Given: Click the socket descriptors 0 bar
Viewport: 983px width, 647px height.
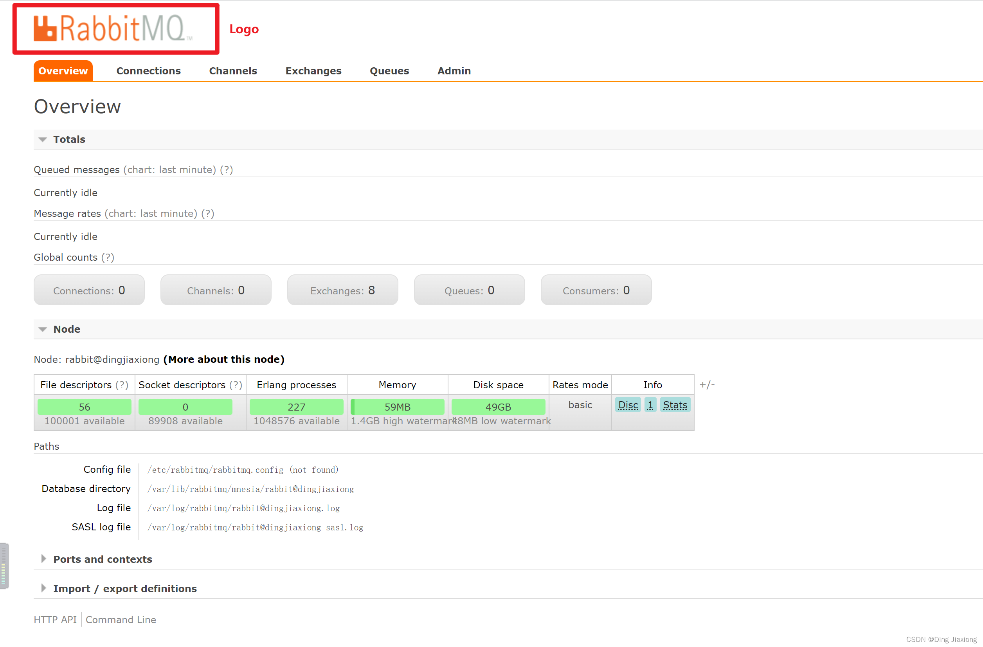Looking at the screenshot, I should pos(185,407).
